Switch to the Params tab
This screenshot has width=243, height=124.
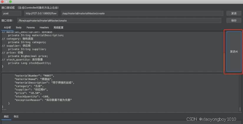point(31,27)
